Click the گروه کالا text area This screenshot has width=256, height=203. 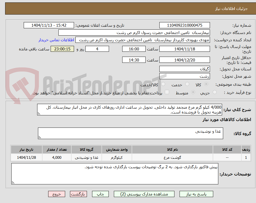pyautogui.click(x=131, y=133)
